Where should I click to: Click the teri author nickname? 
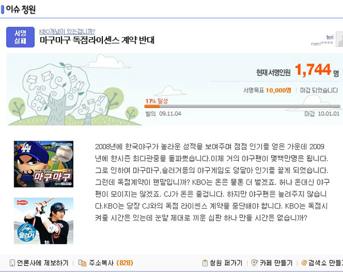[330, 37]
